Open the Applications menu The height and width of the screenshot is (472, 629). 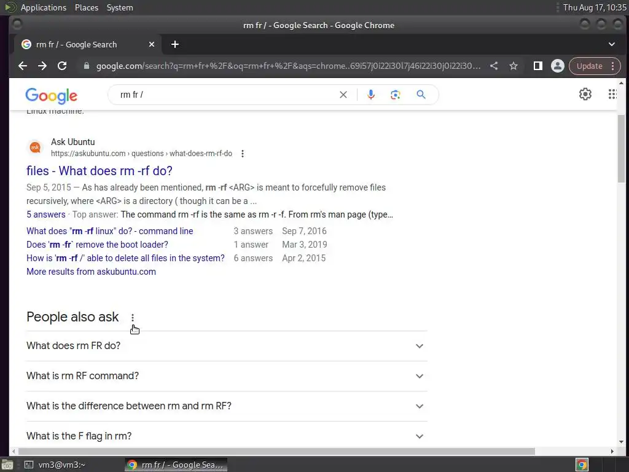tap(44, 7)
